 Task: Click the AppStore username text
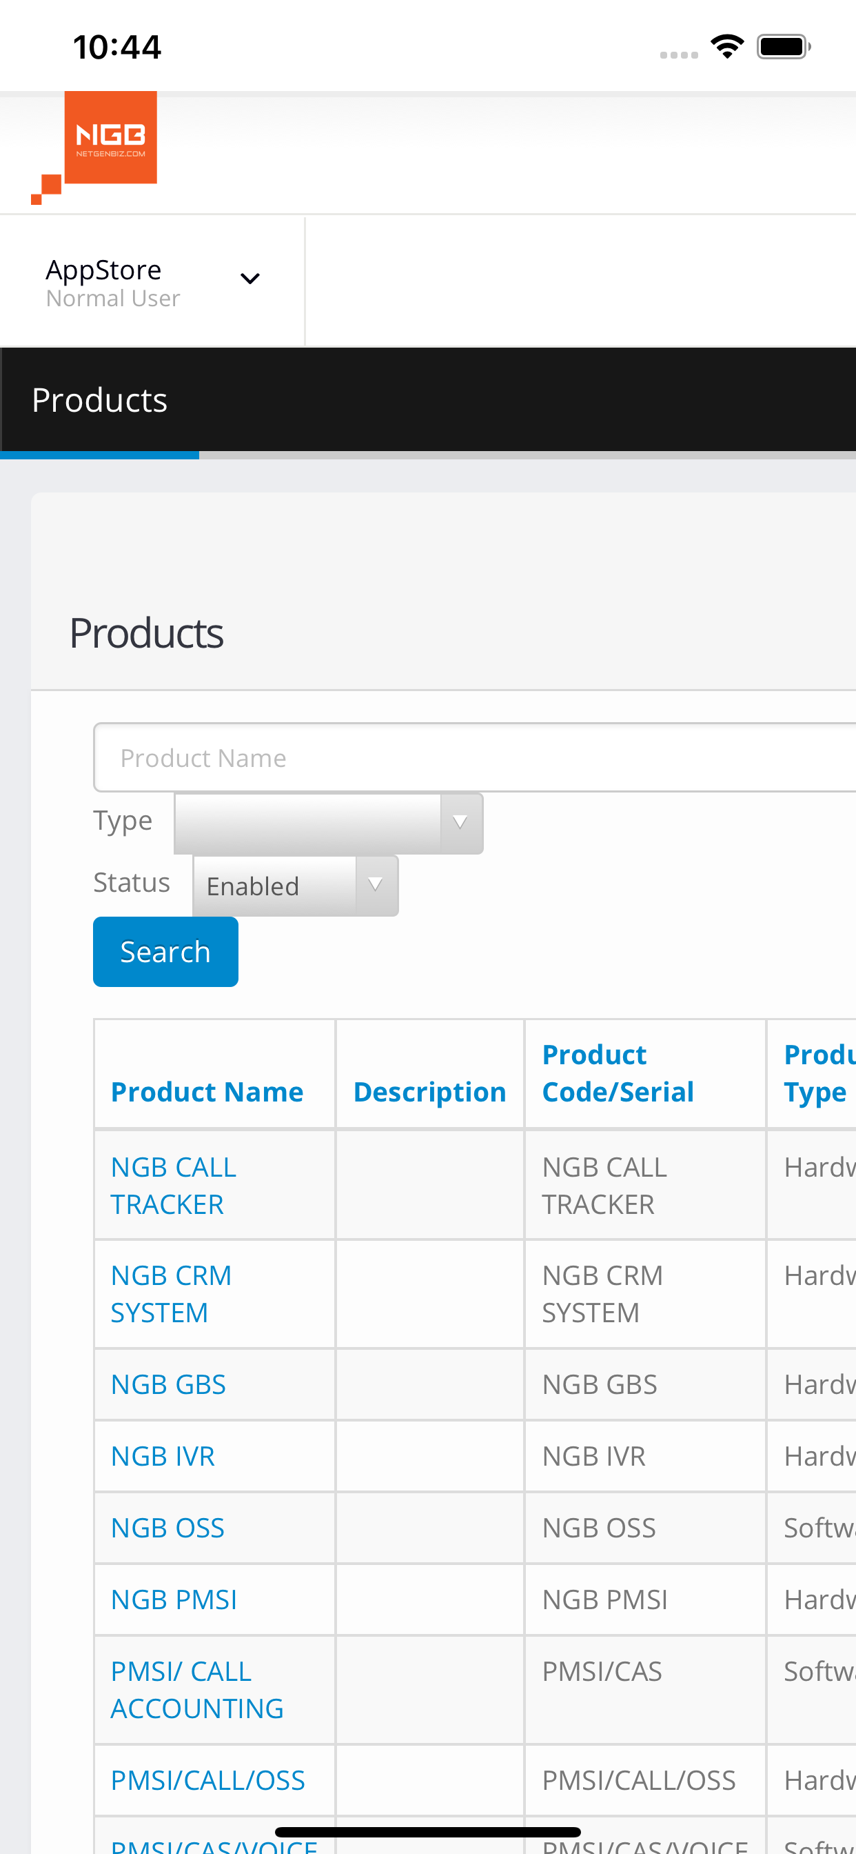click(103, 270)
